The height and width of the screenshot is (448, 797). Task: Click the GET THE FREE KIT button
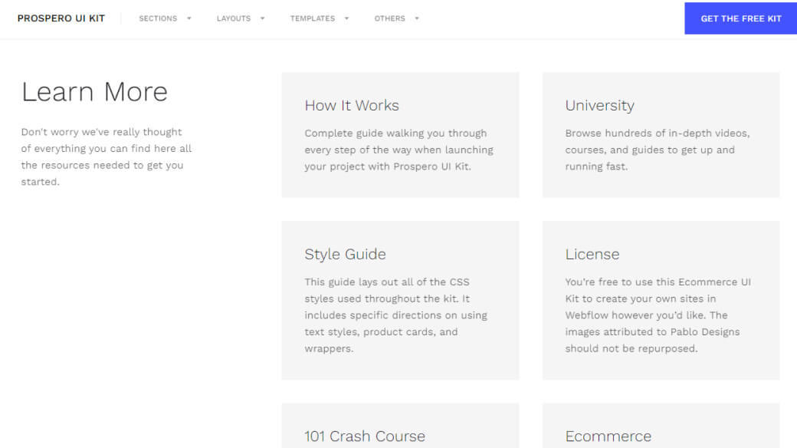coord(740,18)
